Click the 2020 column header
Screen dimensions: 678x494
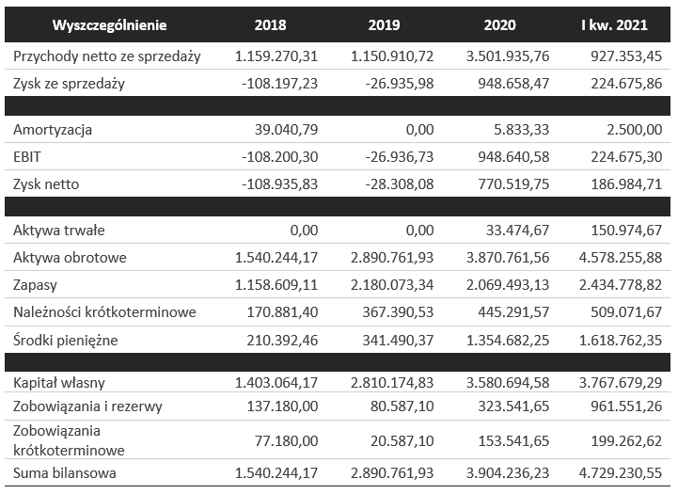499,24
